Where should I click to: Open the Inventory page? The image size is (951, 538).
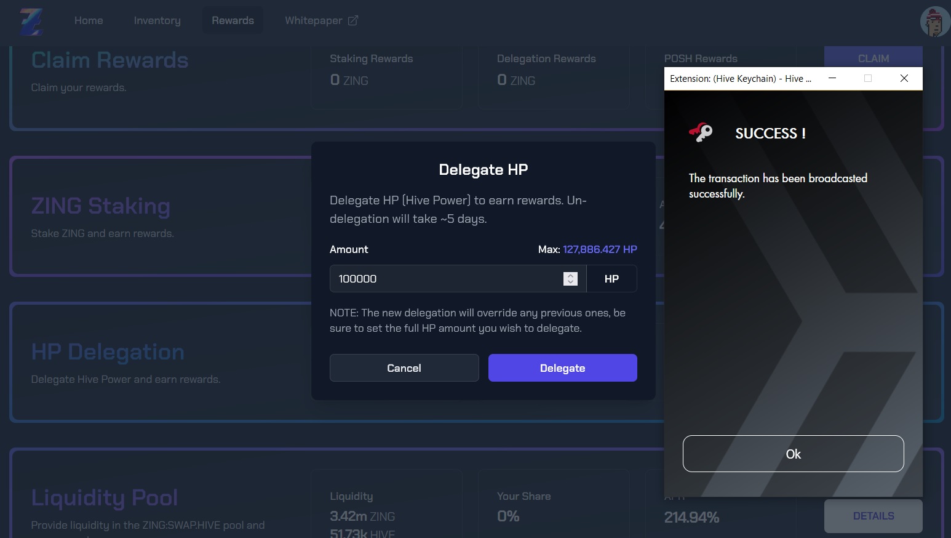click(x=157, y=20)
